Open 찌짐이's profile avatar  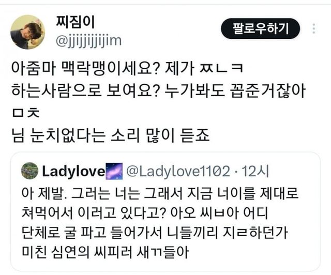[x=27, y=32]
